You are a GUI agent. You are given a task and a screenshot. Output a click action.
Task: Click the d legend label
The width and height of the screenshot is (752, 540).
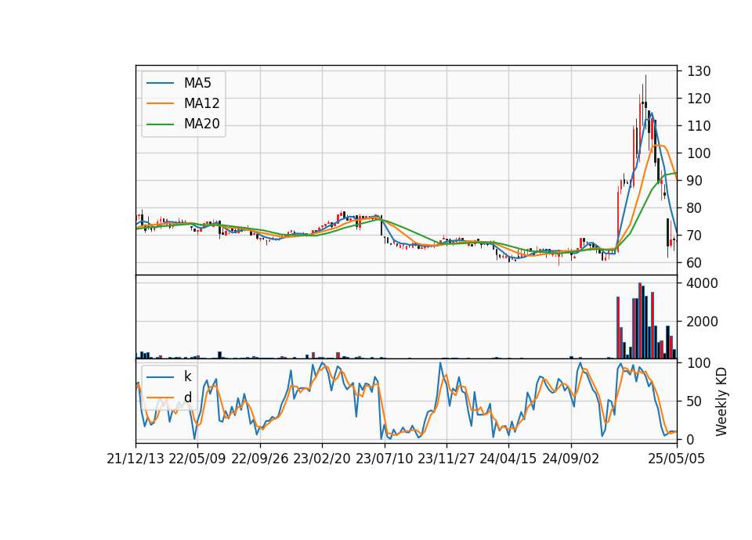[187, 398]
